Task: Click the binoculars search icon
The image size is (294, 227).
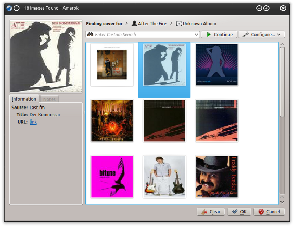Action: (x=90, y=35)
